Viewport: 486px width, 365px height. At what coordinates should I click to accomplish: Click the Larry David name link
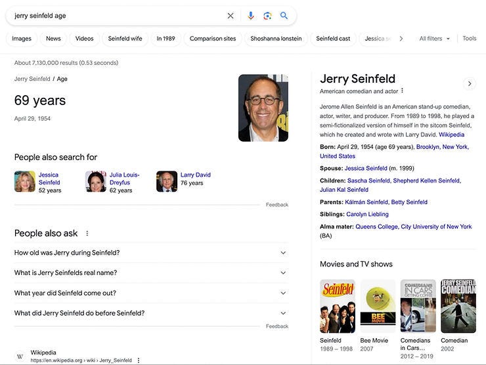coord(195,175)
